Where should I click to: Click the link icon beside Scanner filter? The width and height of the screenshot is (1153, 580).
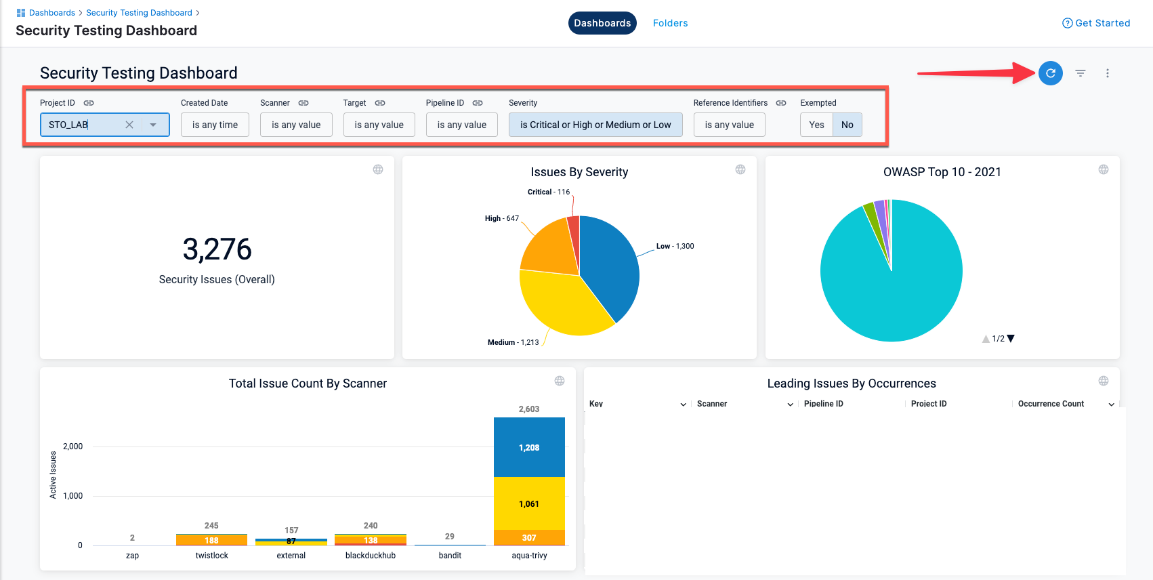point(303,103)
